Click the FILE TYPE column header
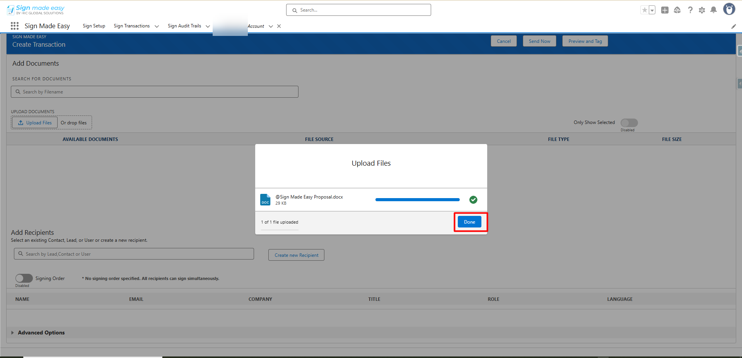Screen dimensions: 742x358 558,139
